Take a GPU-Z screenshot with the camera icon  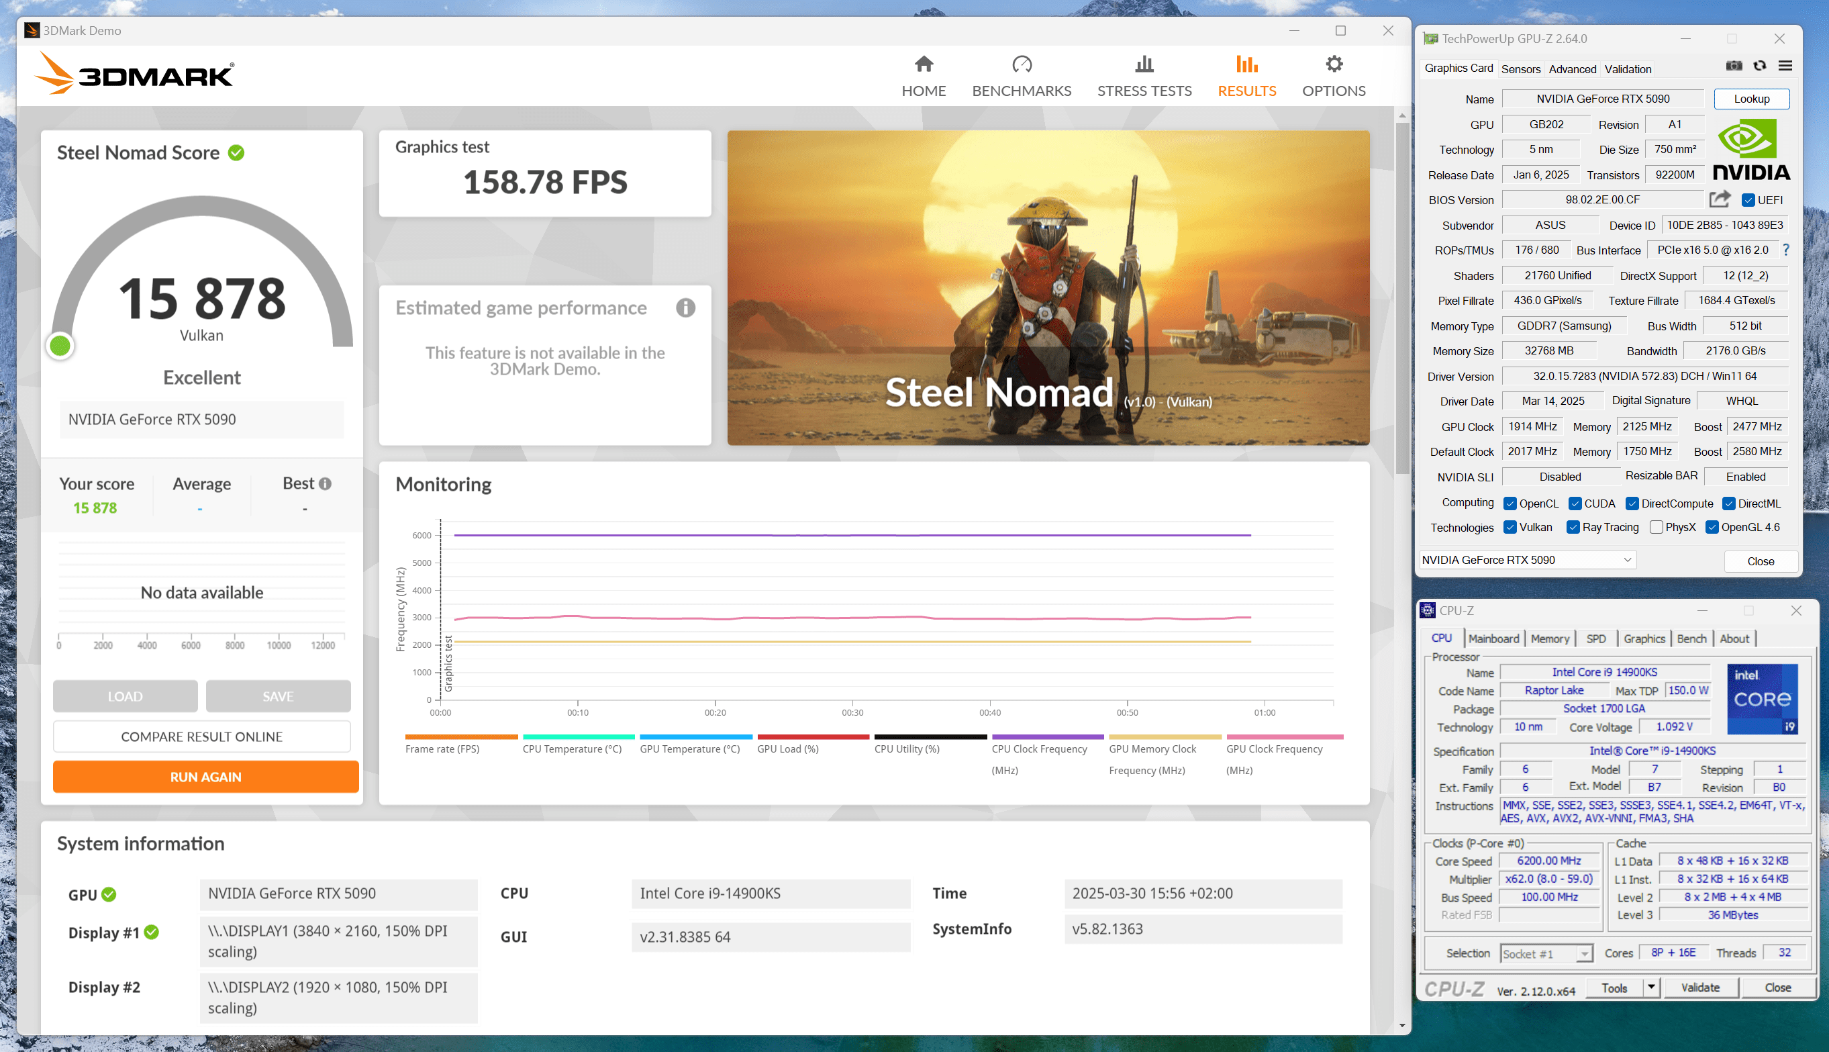(x=1734, y=66)
